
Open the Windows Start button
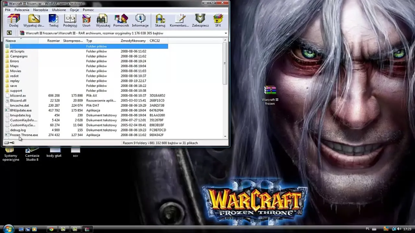point(8,229)
